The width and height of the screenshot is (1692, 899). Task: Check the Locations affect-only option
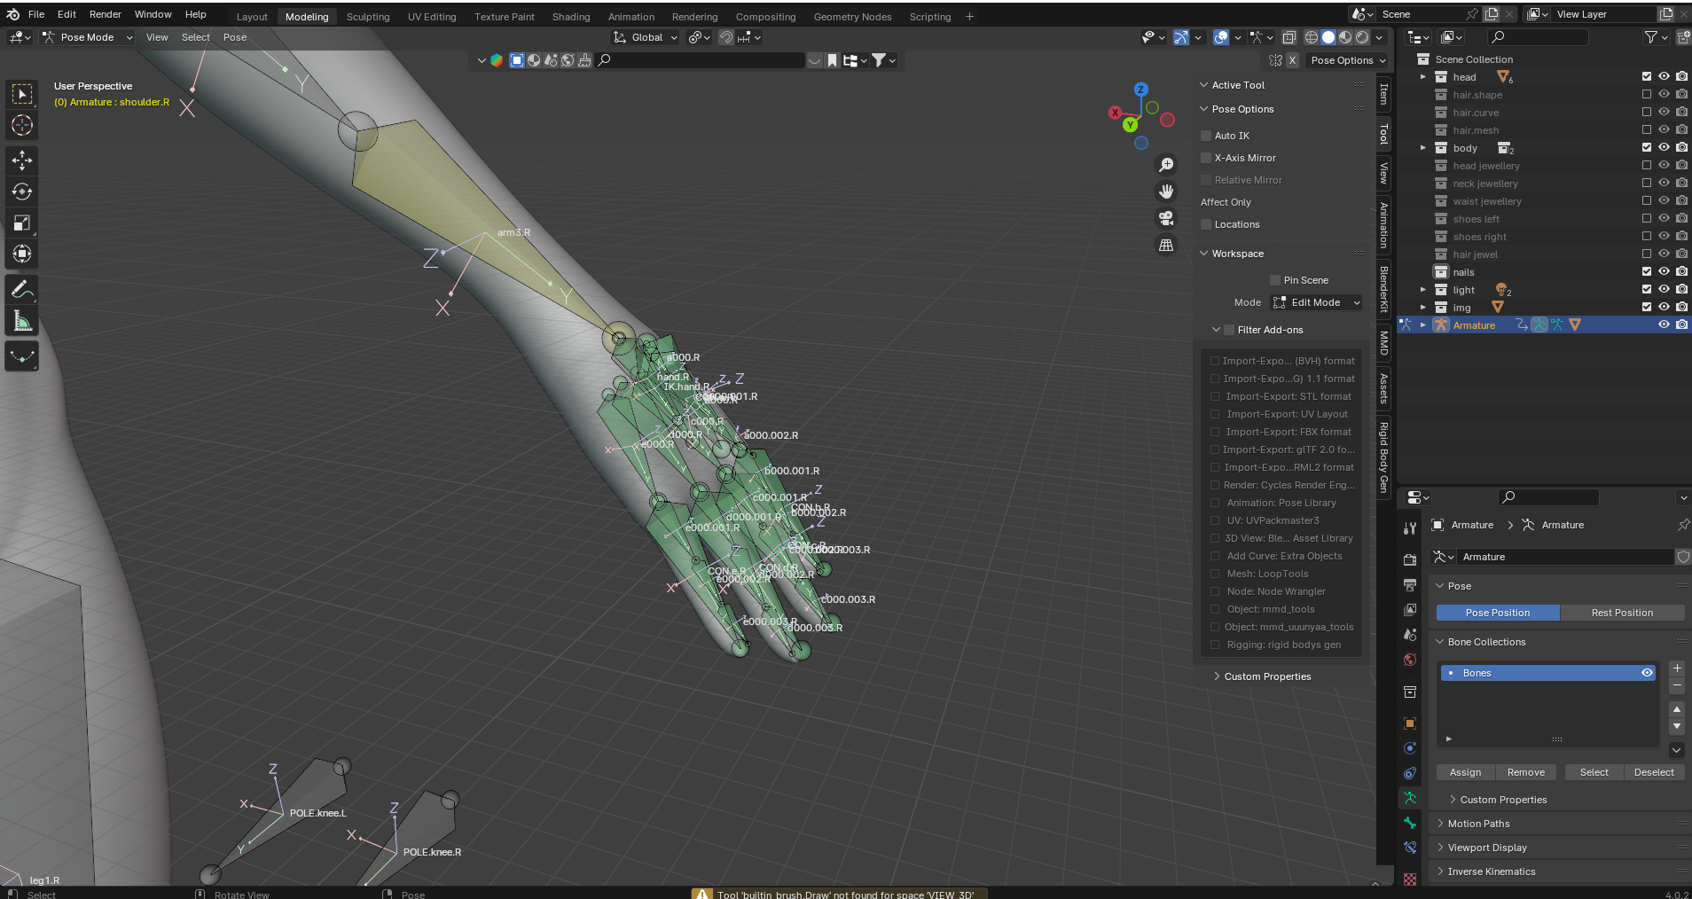pos(1206,224)
